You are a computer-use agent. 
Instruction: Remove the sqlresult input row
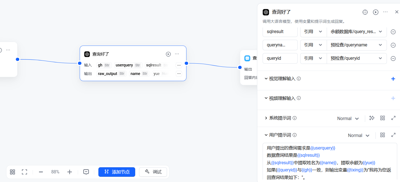click(393, 32)
